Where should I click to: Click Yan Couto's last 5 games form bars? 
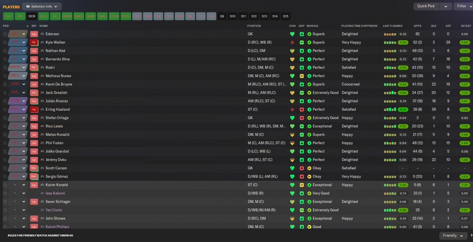click(x=389, y=210)
